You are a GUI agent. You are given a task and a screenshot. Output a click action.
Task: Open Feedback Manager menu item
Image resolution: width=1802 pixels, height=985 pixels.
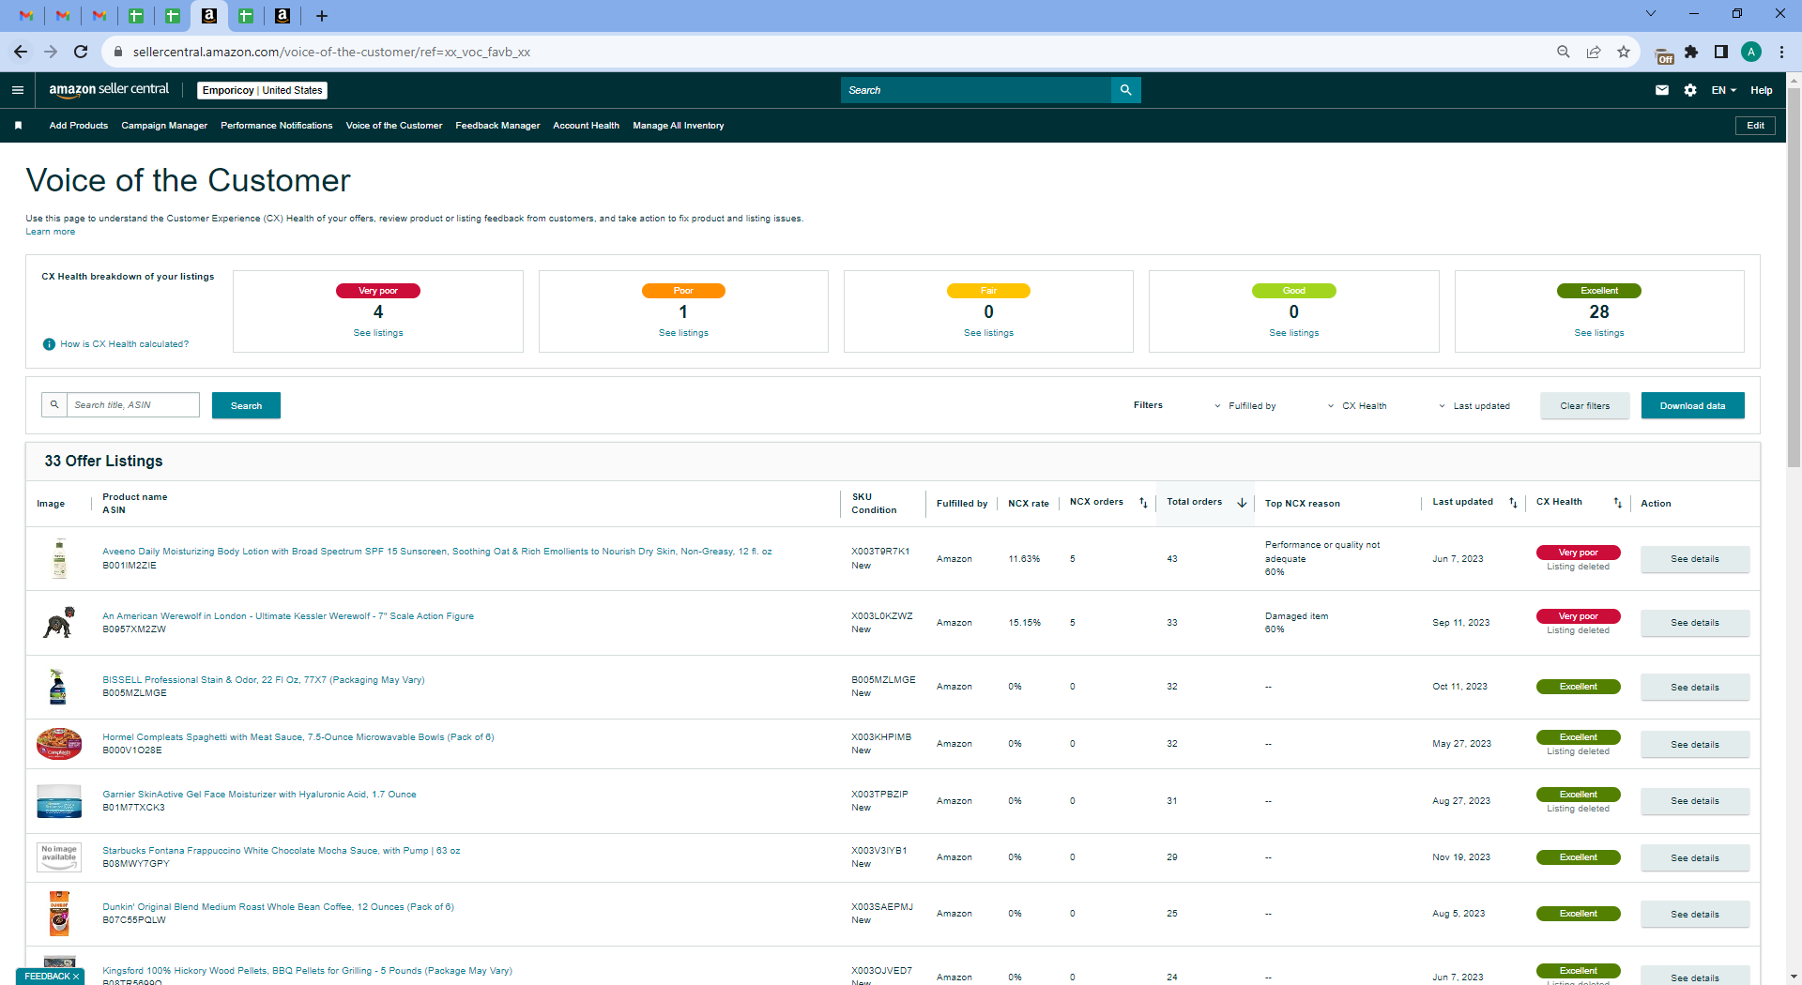497,126
